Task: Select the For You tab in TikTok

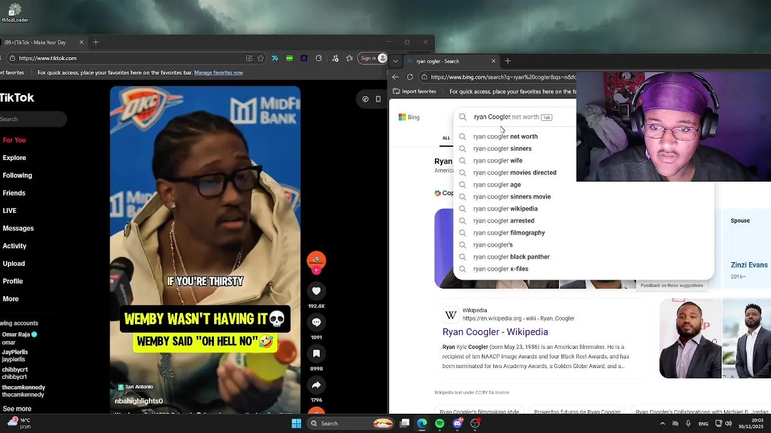Action: click(14, 140)
